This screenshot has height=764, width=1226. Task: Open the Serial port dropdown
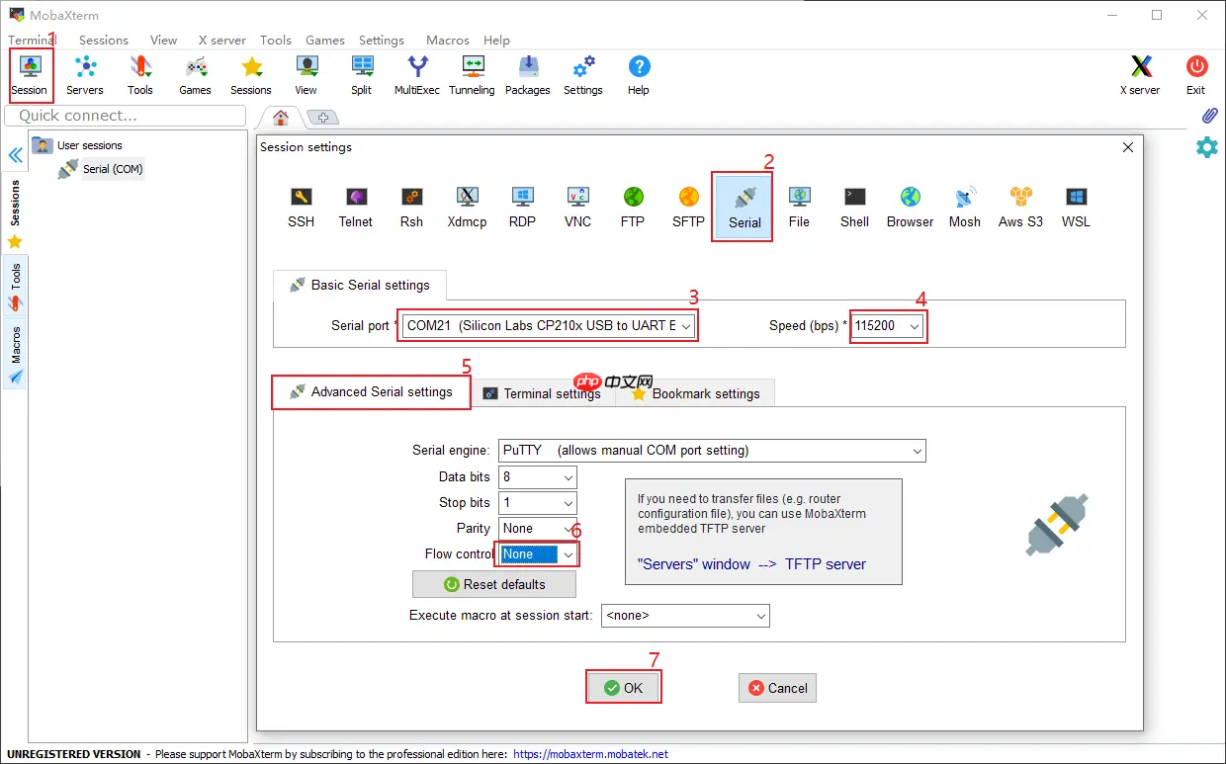click(549, 325)
